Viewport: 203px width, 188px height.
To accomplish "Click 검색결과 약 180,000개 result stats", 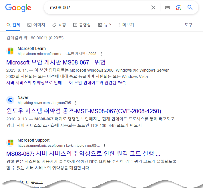I will [x=35, y=38].
